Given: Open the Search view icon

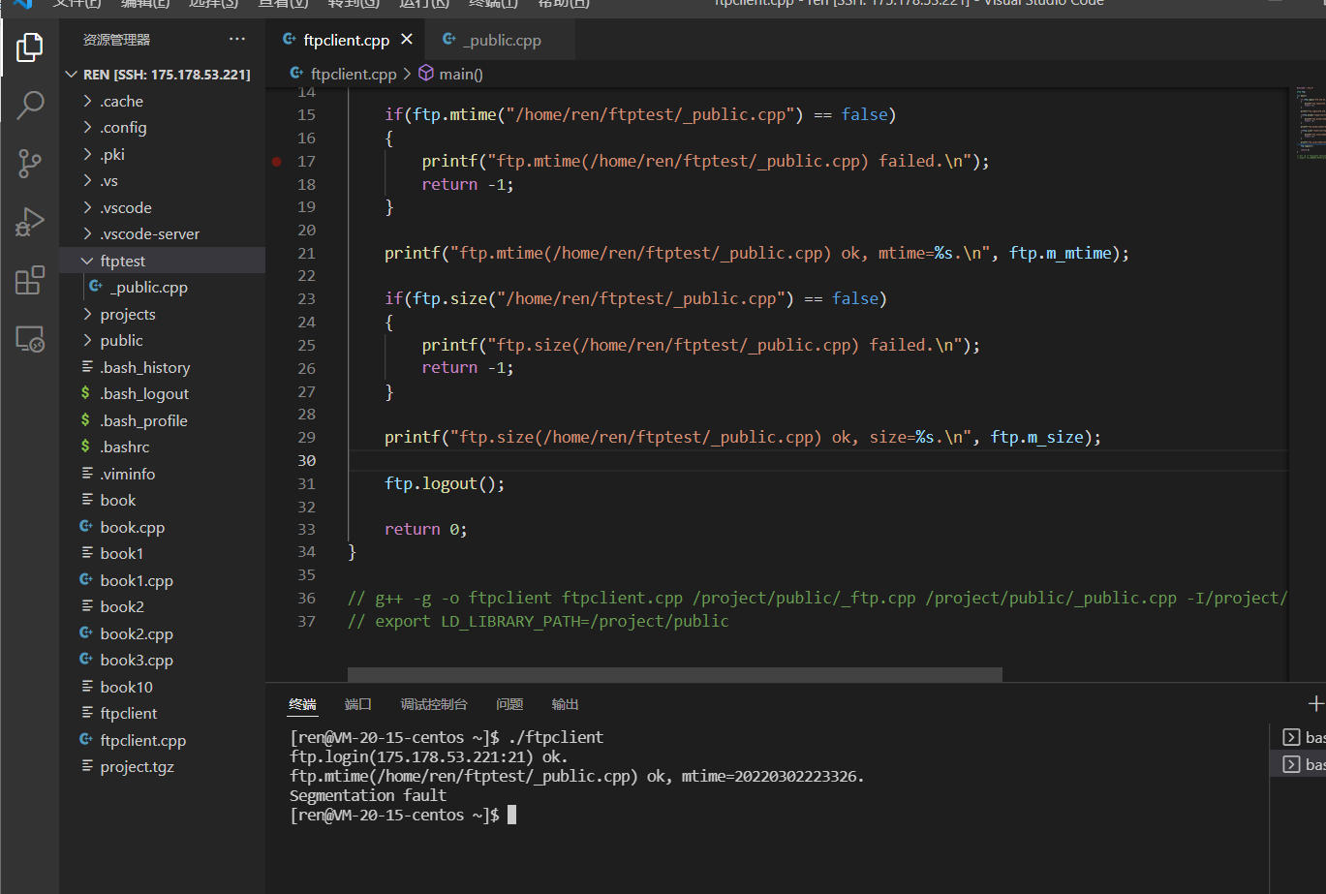Looking at the screenshot, I should tap(30, 105).
